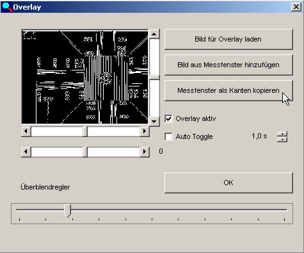Click Messfenster als Kanten kopieren button
304x253 pixels.
pos(228,90)
